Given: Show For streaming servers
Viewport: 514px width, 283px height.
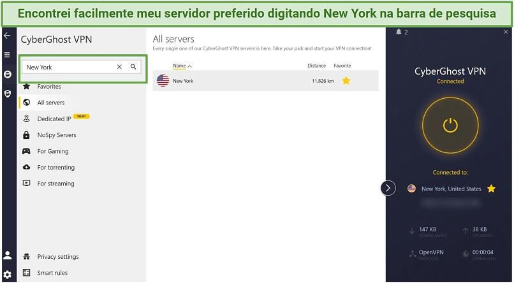Looking at the screenshot, I should coord(55,184).
